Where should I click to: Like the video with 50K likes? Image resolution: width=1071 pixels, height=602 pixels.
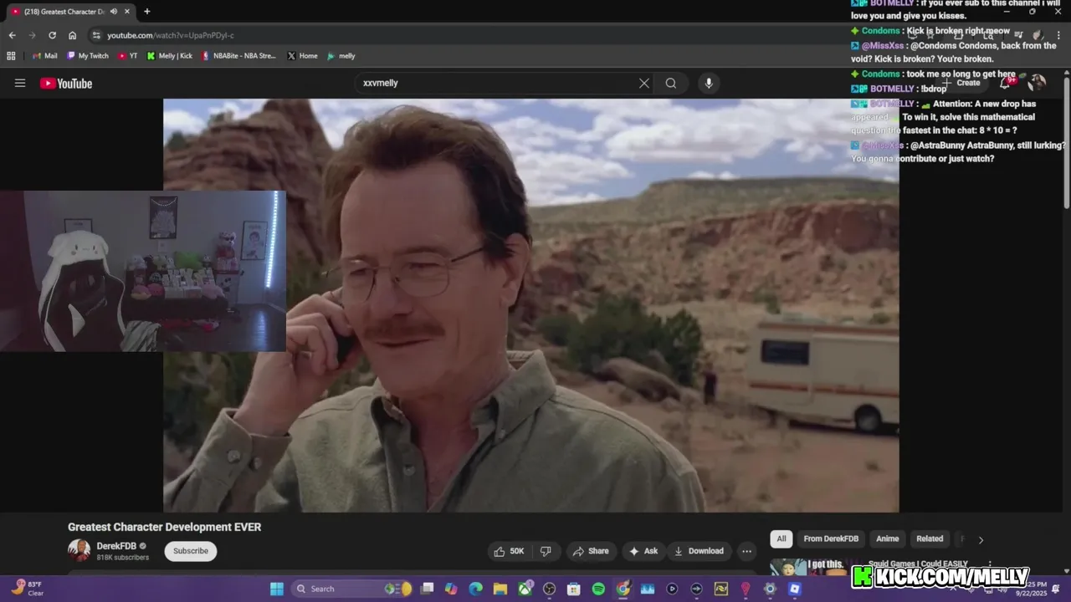508,551
